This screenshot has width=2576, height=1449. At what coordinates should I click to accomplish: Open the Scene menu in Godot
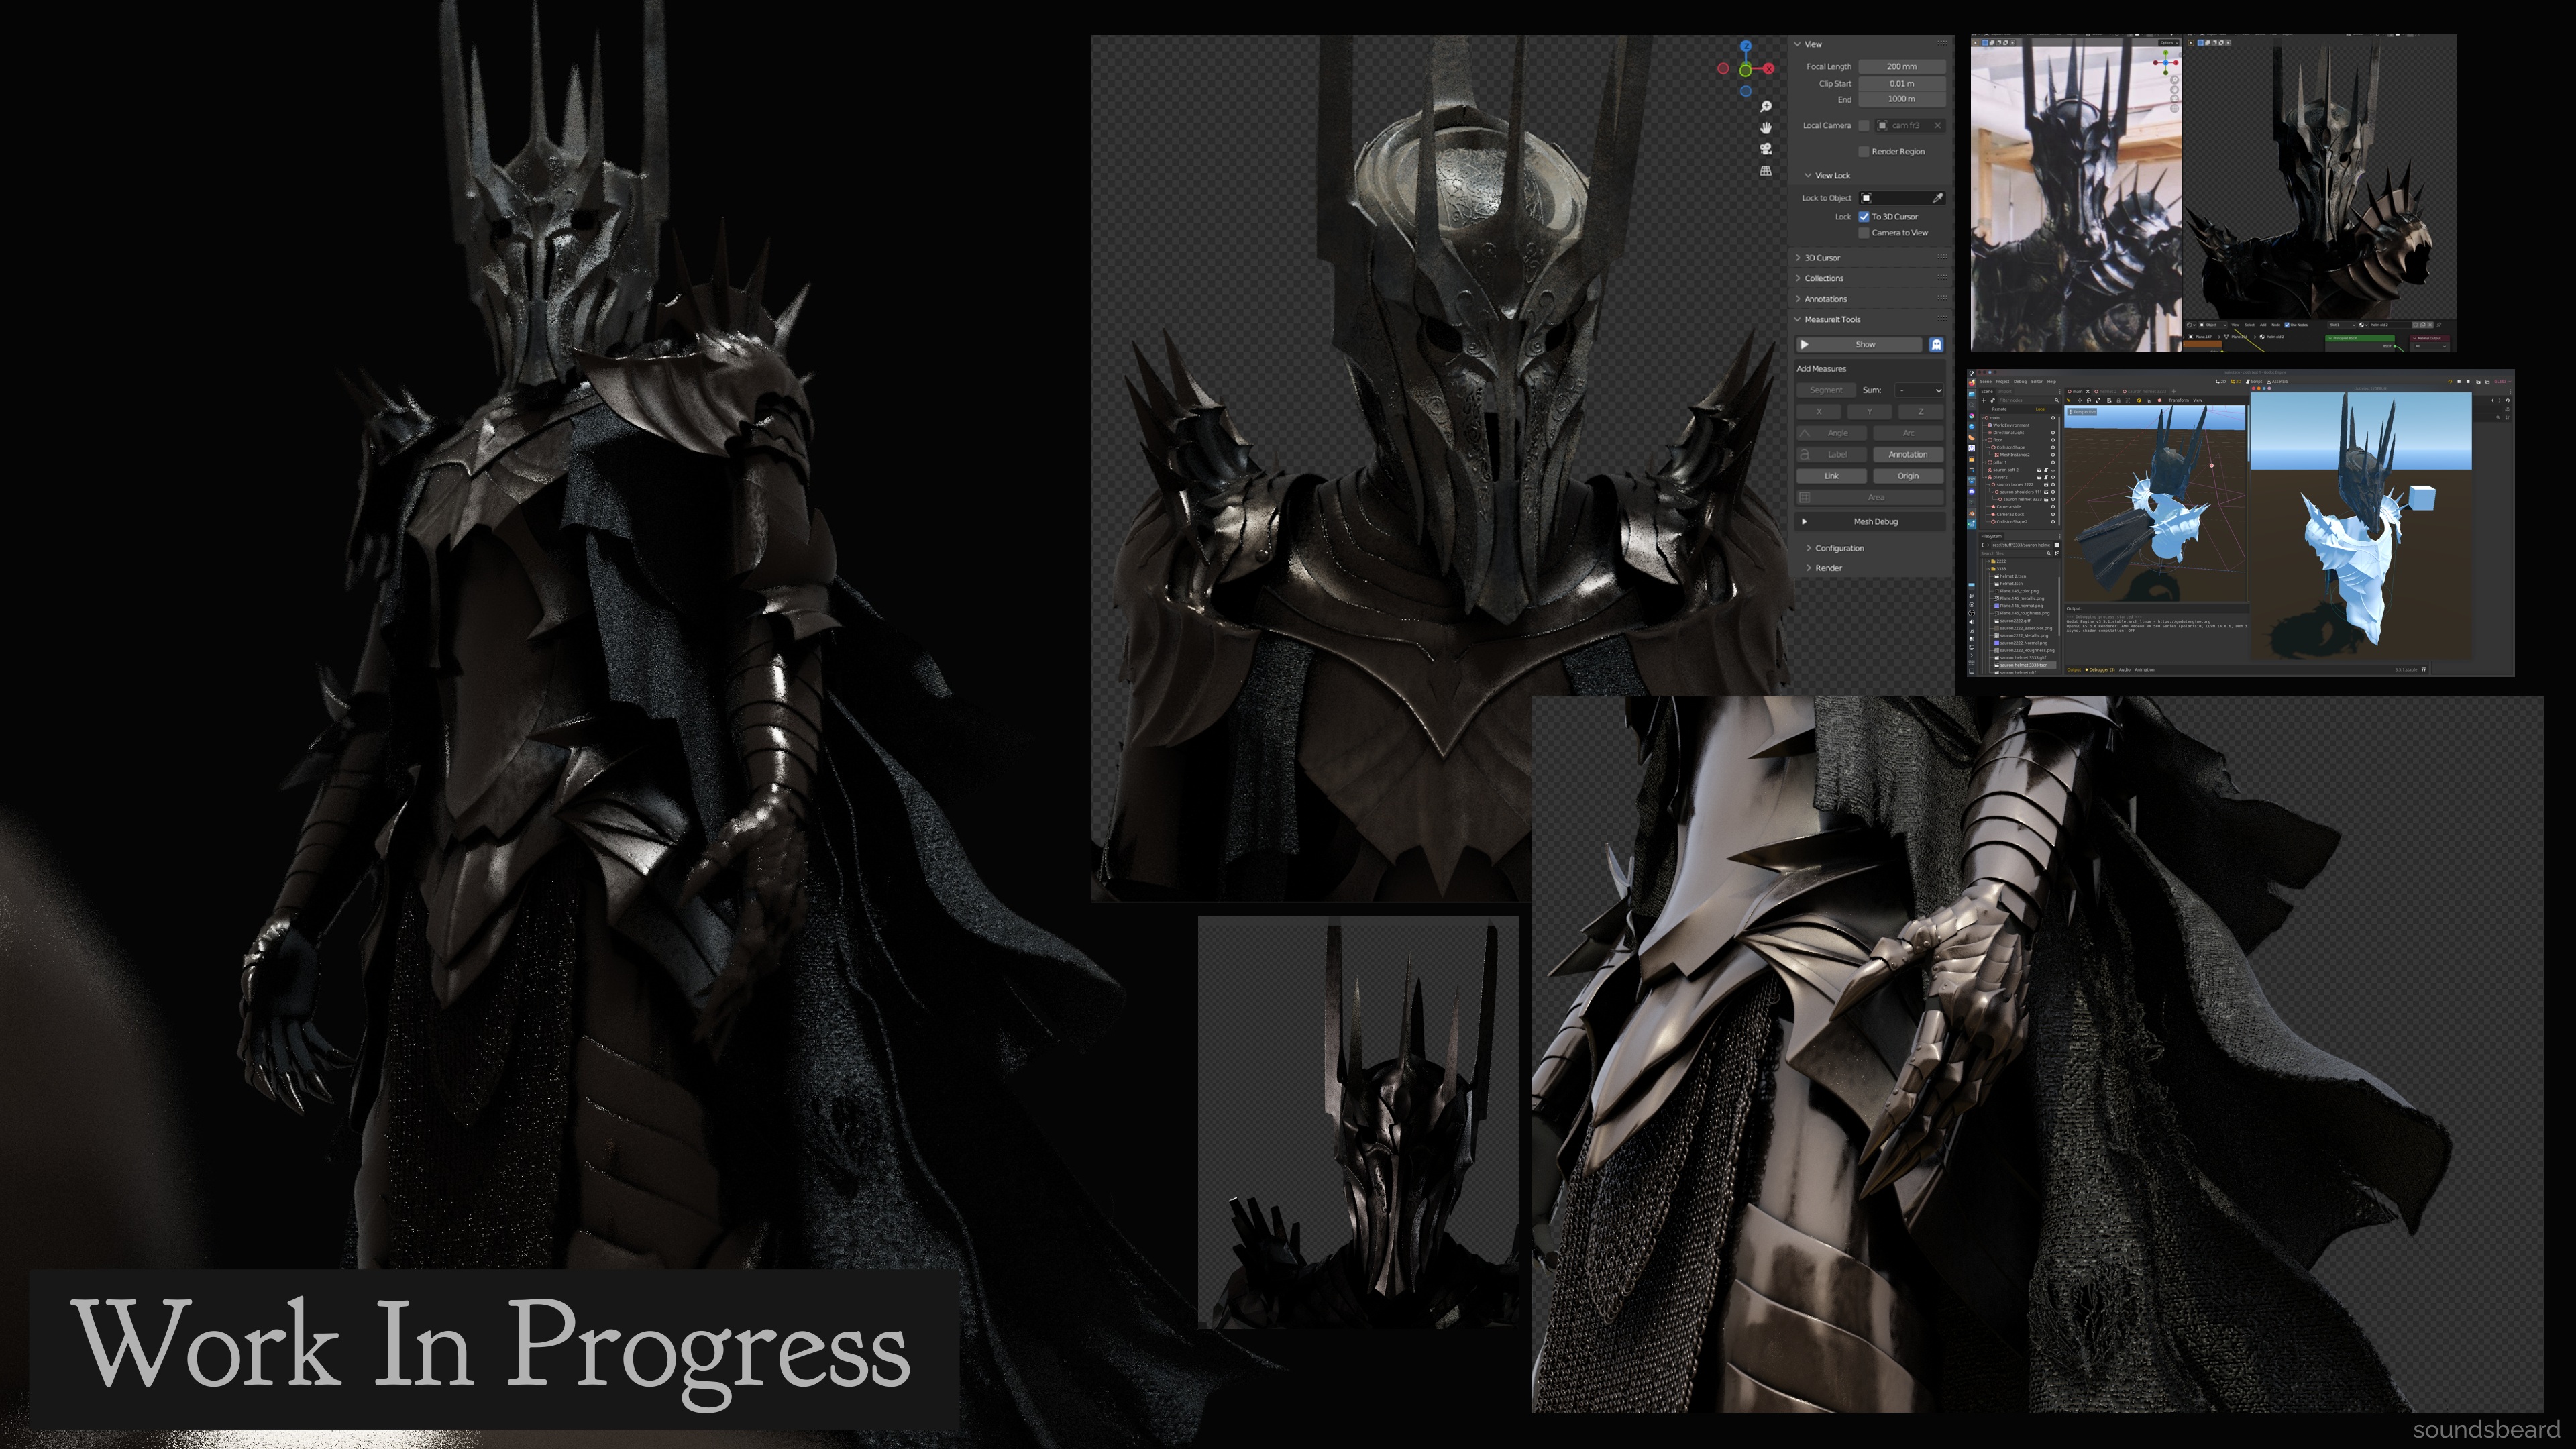point(1986,382)
